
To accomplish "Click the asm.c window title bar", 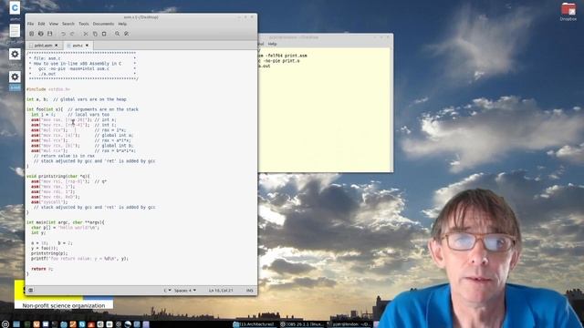I will (x=141, y=17).
